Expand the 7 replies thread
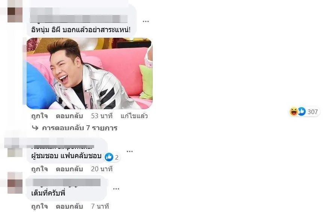 click(x=80, y=128)
